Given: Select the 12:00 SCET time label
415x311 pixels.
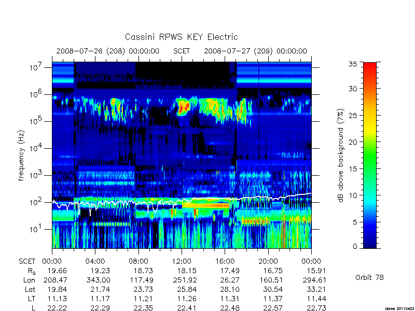Looking at the screenshot, I should click(x=182, y=262).
